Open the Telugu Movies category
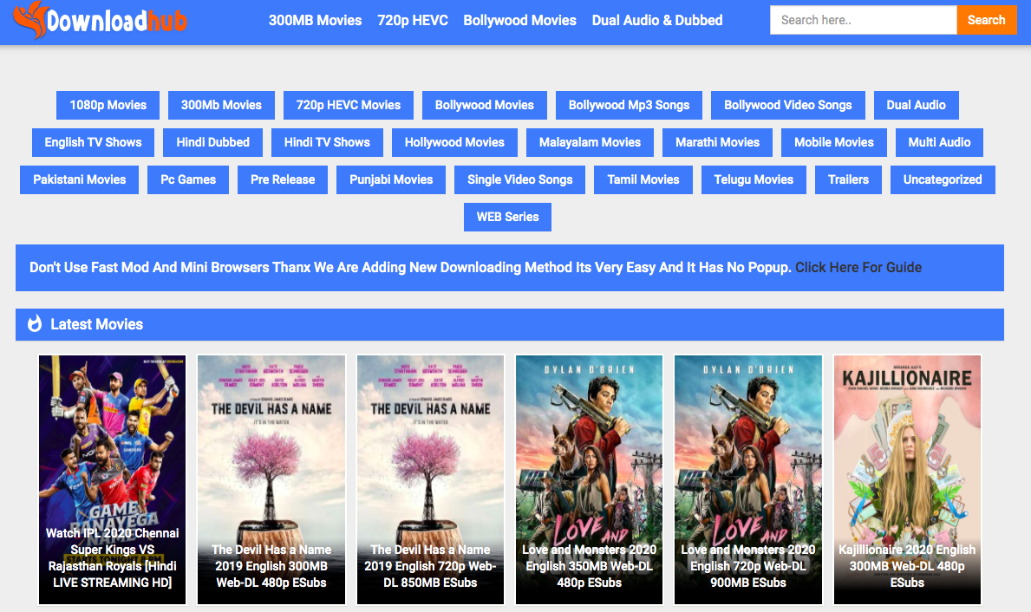Screen dimensions: 1031x612 [754, 179]
